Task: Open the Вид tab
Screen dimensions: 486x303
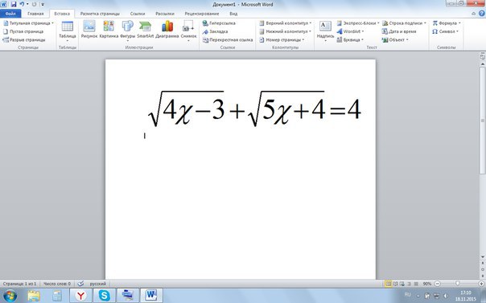Action: coord(233,14)
